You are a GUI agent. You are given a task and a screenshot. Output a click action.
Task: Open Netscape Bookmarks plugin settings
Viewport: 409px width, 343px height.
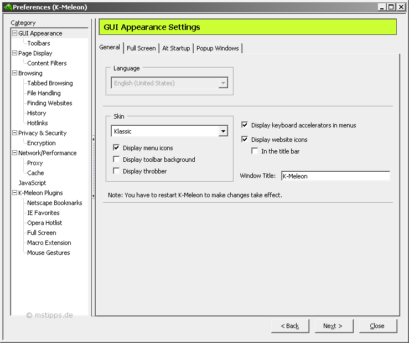pyautogui.click(x=55, y=203)
